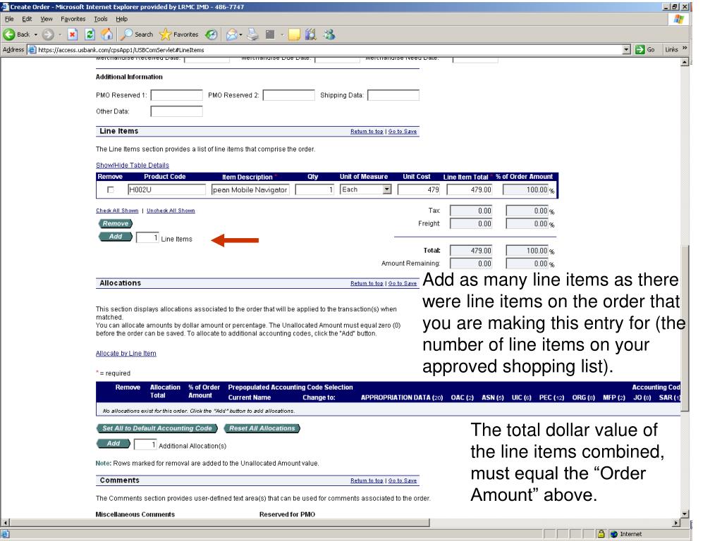Open the Back button history dropdown arrow

tap(36, 35)
